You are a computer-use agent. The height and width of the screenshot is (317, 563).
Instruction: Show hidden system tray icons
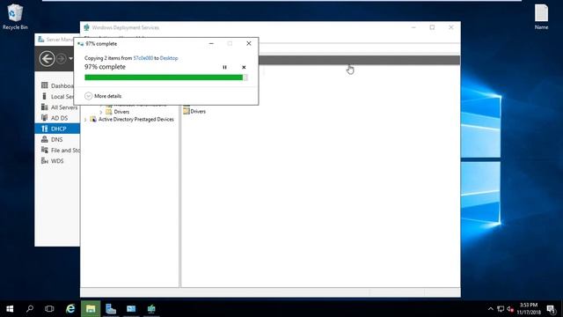coord(491,309)
